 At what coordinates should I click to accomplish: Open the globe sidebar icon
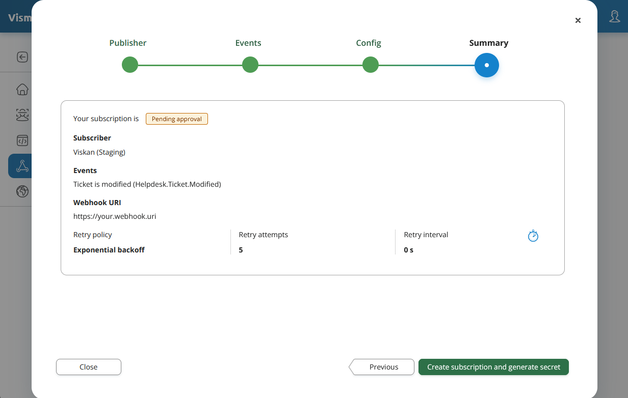click(22, 191)
